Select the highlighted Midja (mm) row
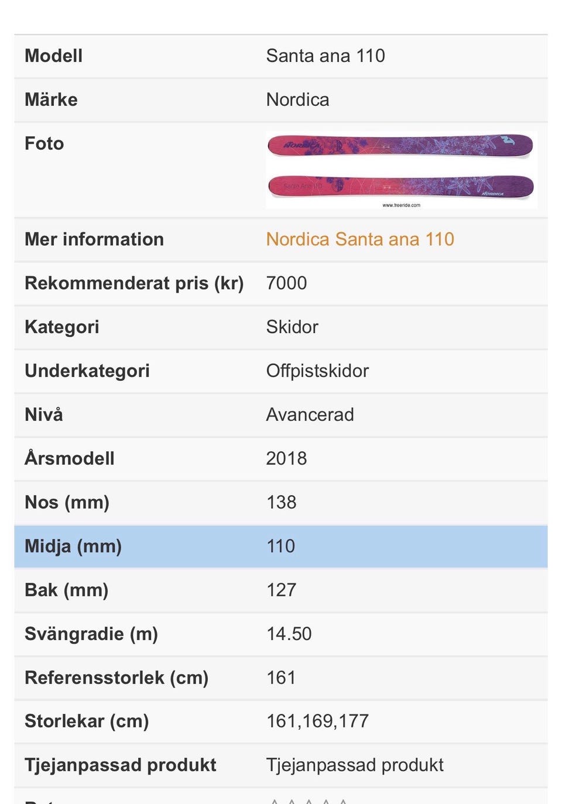This screenshot has height=804, width=562. [x=281, y=547]
